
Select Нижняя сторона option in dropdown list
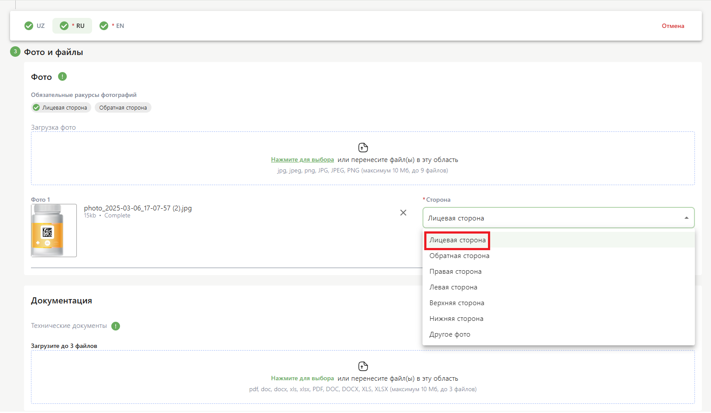pyautogui.click(x=558, y=319)
